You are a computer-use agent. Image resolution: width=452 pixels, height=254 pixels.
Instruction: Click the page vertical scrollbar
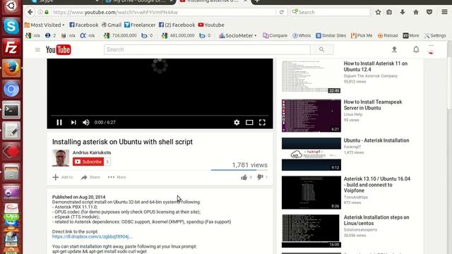click(x=449, y=84)
